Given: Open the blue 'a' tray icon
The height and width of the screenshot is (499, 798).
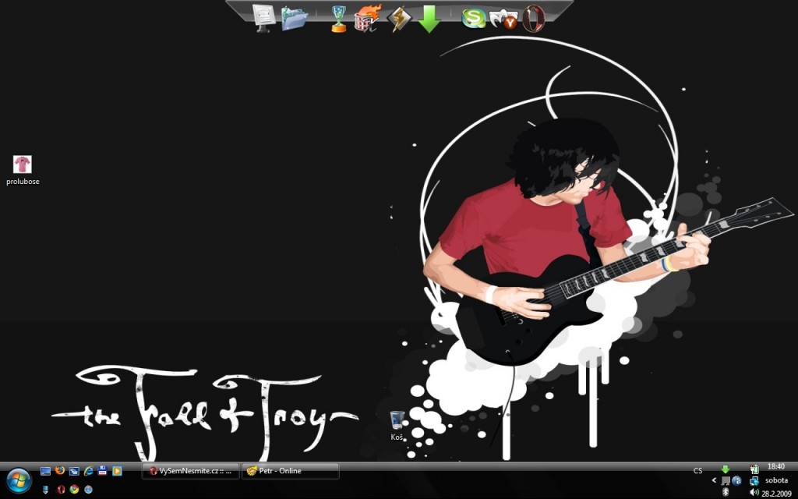Looking at the screenshot, I should [736, 480].
